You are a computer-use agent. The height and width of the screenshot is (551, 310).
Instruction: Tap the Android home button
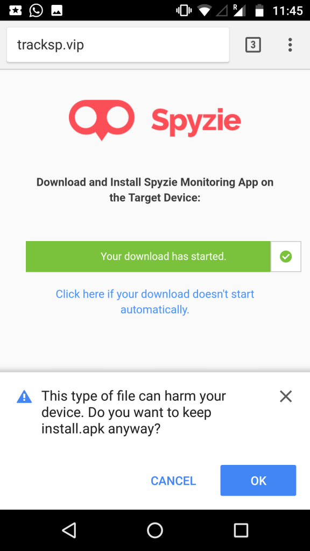pyautogui.click(x=155, y=530)
